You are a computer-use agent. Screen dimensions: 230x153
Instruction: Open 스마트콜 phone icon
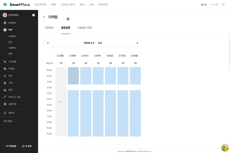(x=5, y=62)
